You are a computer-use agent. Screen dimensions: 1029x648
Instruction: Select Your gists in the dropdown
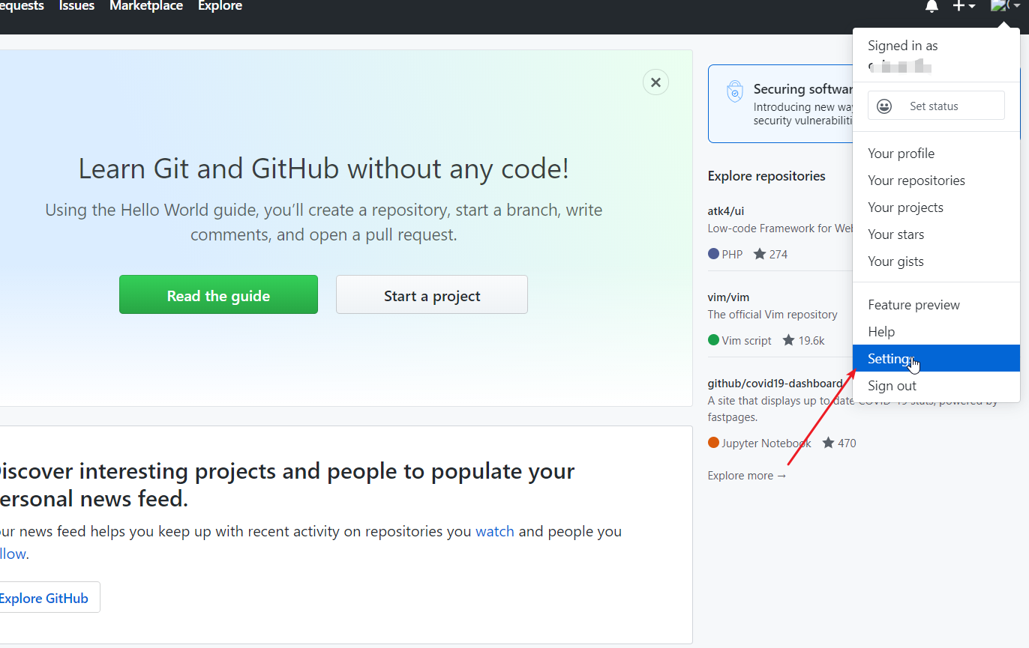coord(936,261)
